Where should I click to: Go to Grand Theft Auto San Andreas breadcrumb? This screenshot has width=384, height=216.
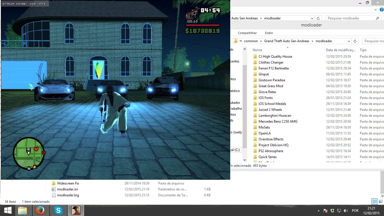(287, 41)
